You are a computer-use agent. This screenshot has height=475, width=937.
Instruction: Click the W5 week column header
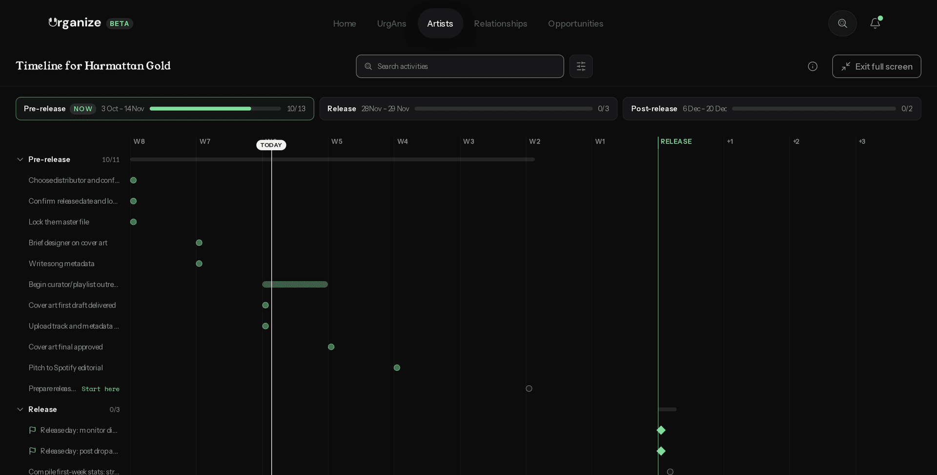(x=337, y=142)
